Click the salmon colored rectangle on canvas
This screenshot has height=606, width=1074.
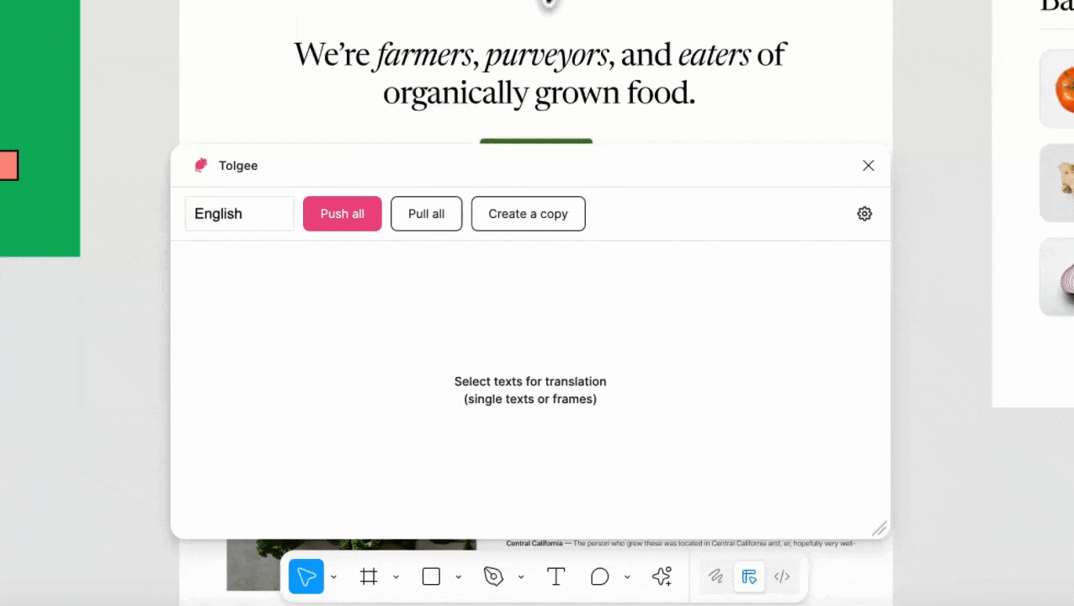[8, 165]
